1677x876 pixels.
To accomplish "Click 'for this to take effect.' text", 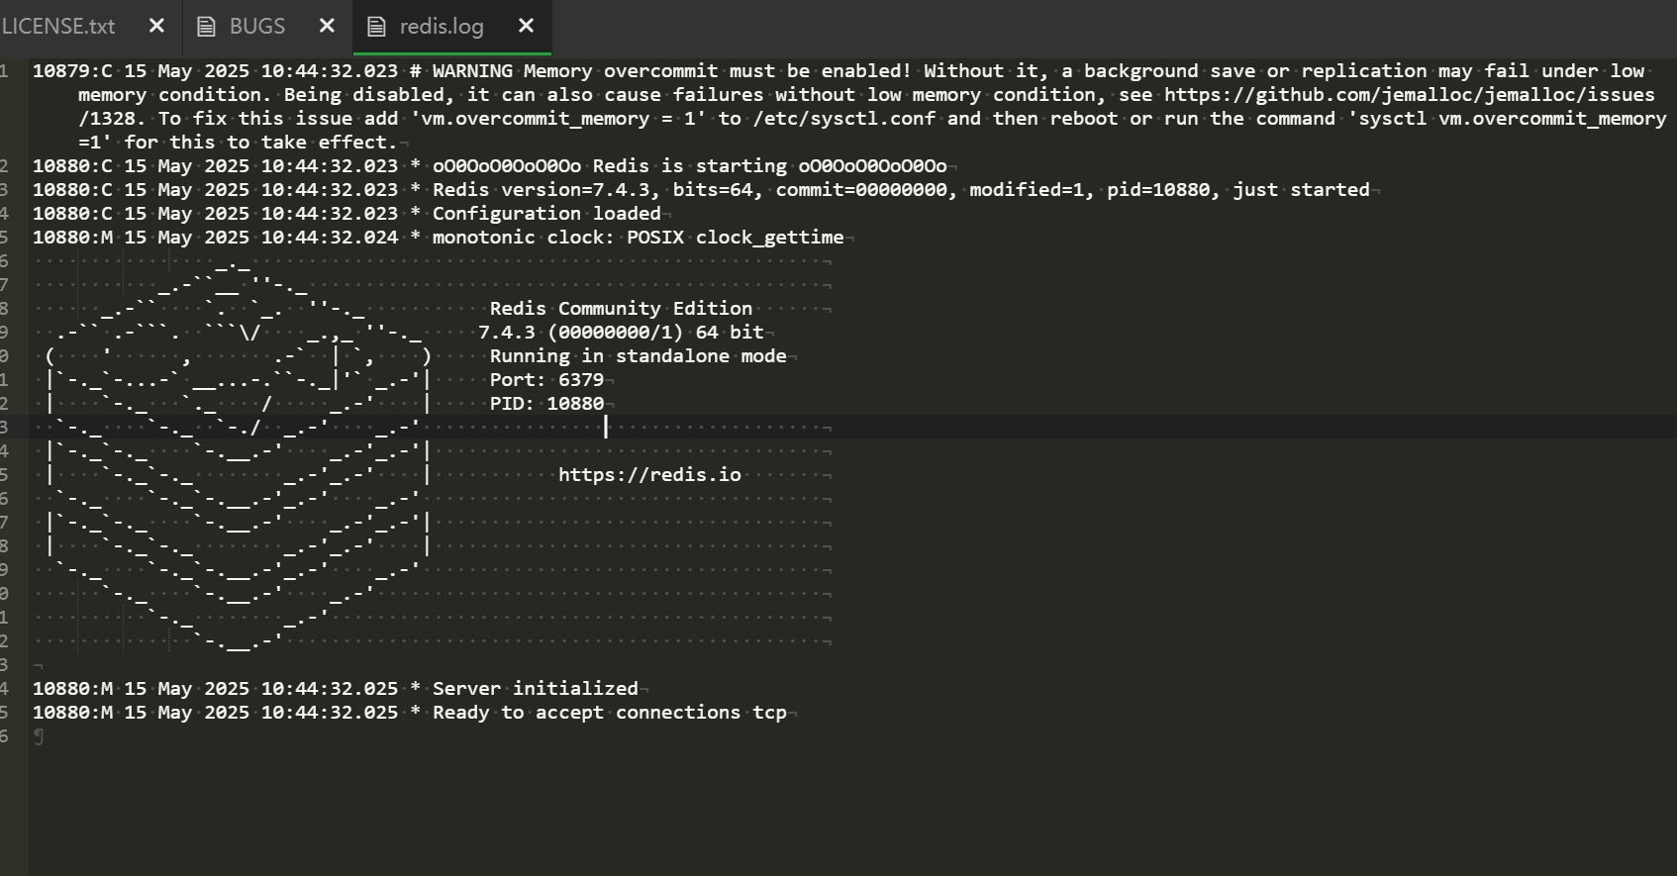I will coord(260,143).
